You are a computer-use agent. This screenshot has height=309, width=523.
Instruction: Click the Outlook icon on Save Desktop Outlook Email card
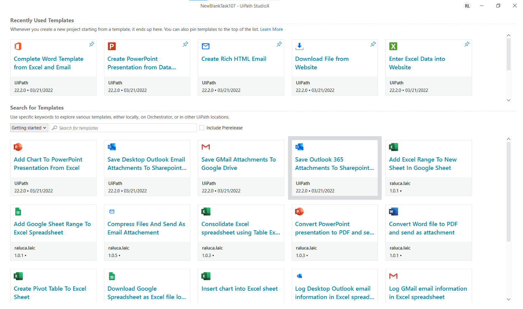pyautogui.click(x=112, y=147)
